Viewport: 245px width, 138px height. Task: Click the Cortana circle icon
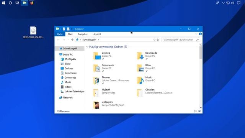10,3
